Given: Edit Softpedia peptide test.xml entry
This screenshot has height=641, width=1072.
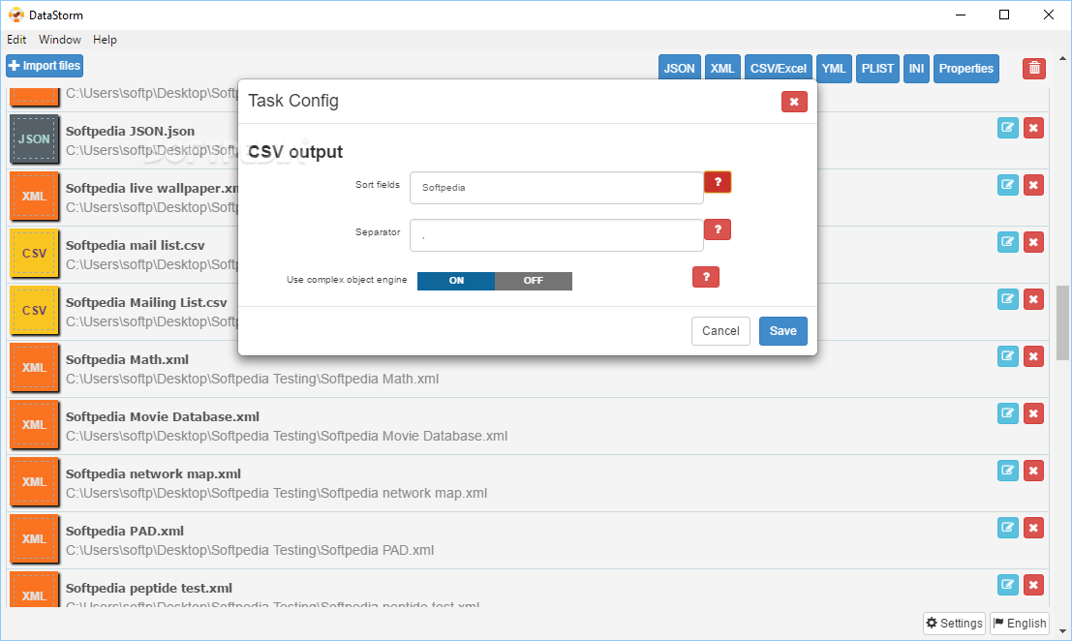Looking at the screenshot, I should pyautogui.click(x=1008, y=585).
